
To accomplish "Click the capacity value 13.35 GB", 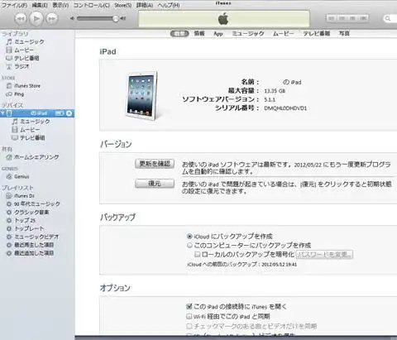I will click(x=275, y=91).
